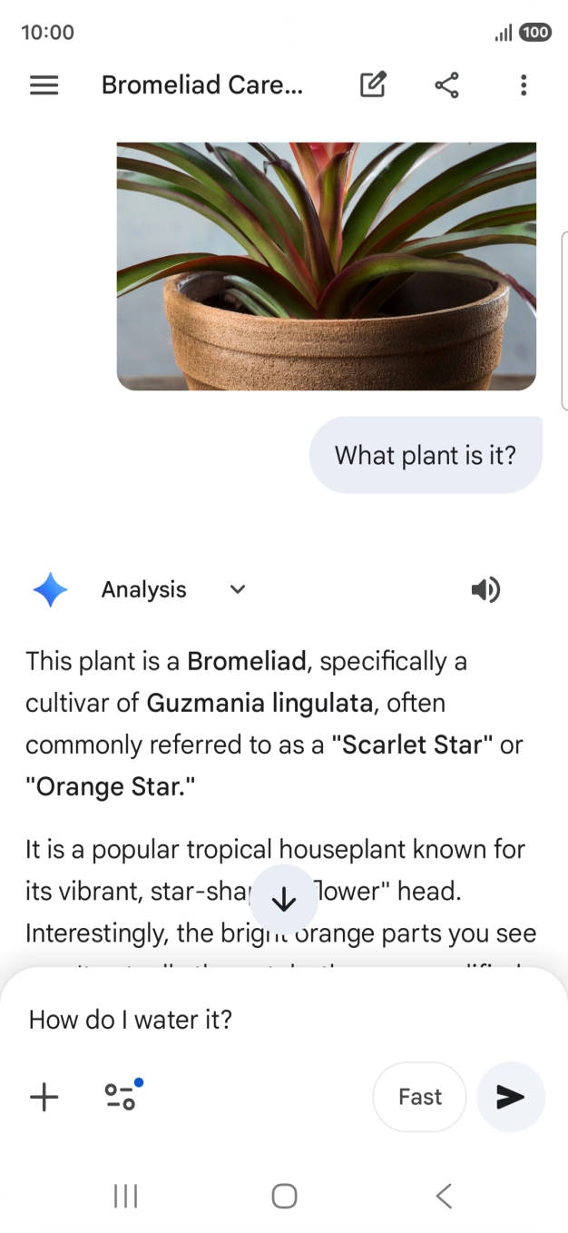Send the message with arrow button
The width and height of the screenshot is (568, 1233).
510,1097
